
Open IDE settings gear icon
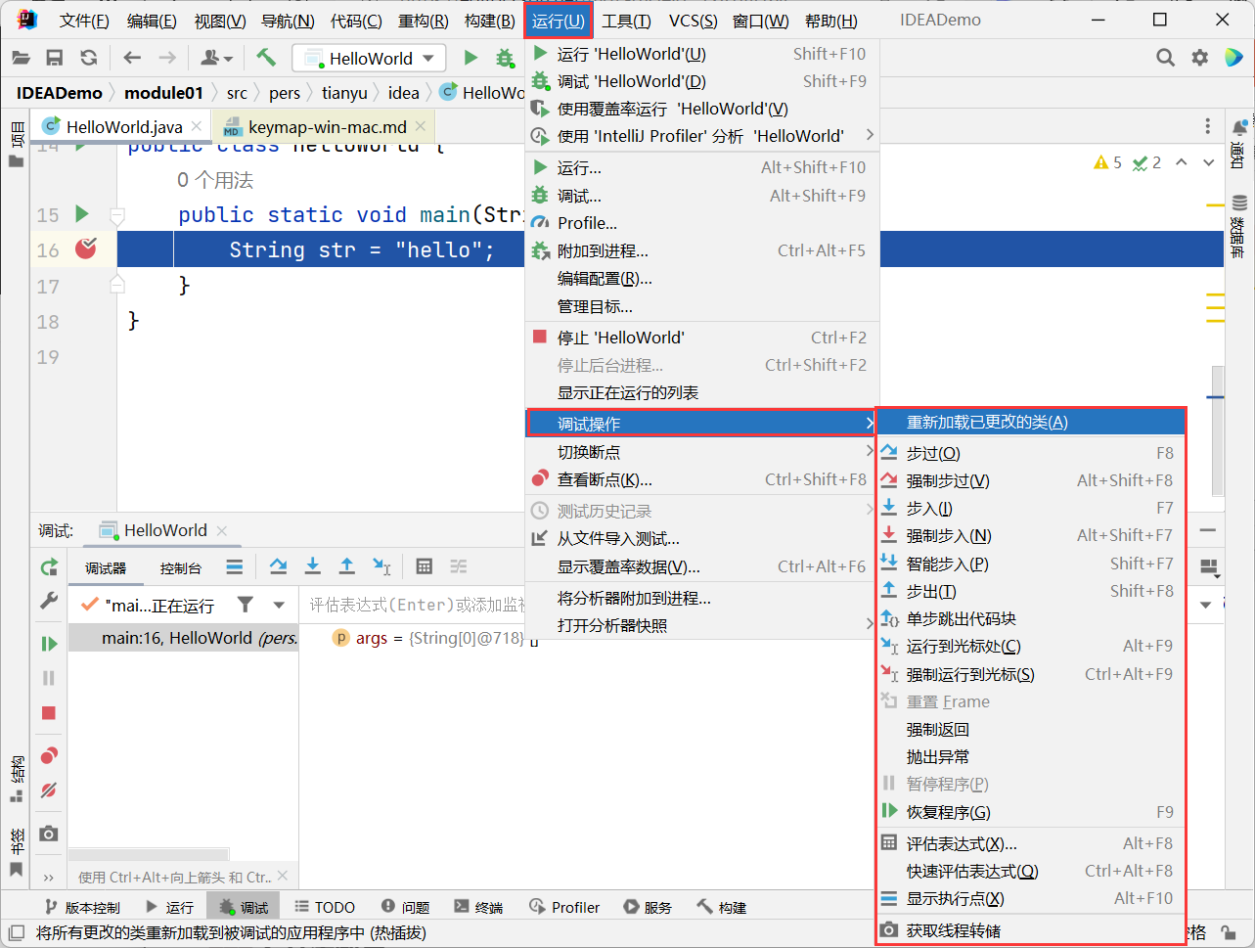[1200, 58]
